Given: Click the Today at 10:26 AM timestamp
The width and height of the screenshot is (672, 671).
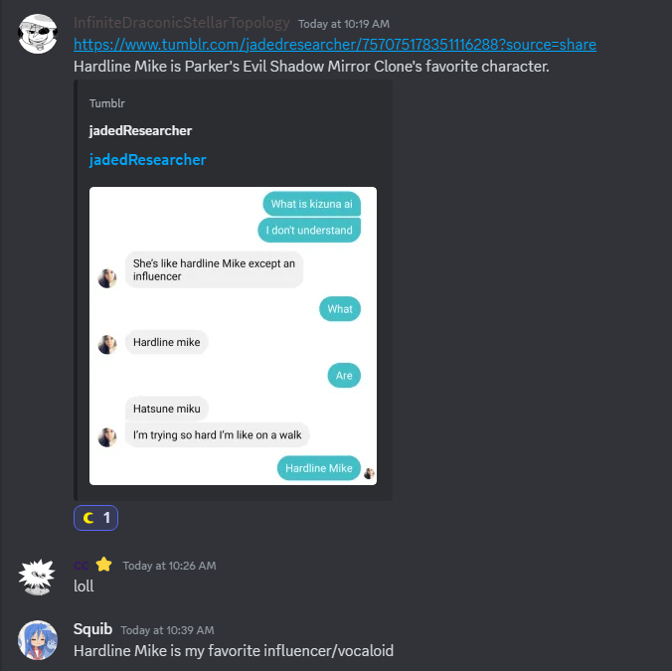Looking at the screenshot, I should tap(169, 566).
